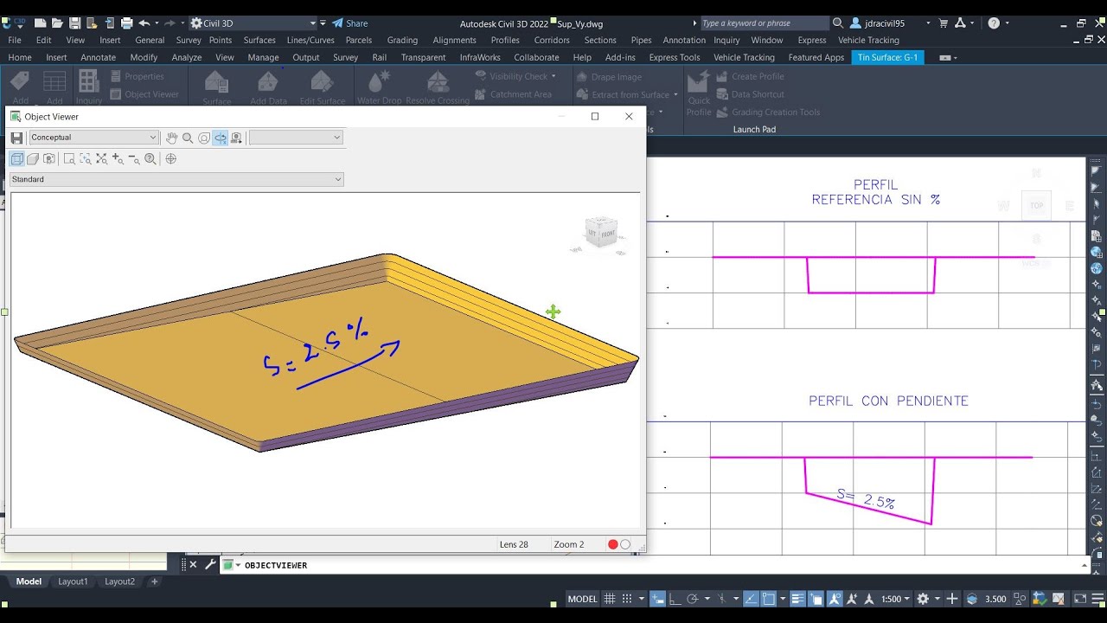Click the Catchment Area ribbon button

coord(514,94)
